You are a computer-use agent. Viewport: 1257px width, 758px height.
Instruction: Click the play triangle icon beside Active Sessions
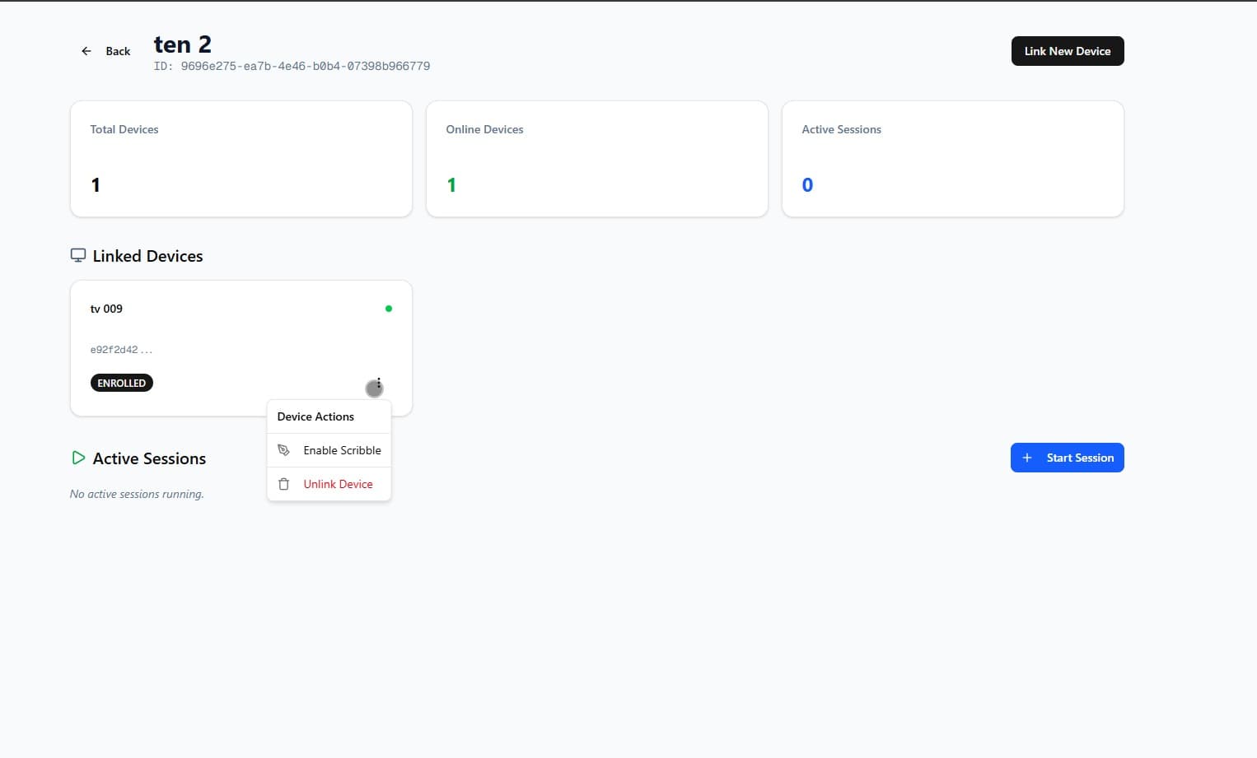(x=77, y=458)
